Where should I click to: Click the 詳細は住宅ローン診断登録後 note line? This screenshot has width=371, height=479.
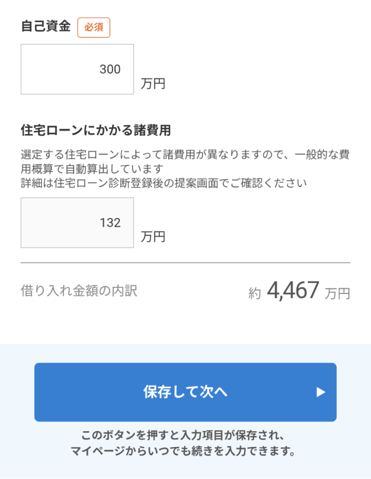[164, 183]
